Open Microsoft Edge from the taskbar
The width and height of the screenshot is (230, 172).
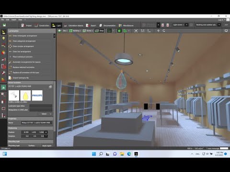129,154
